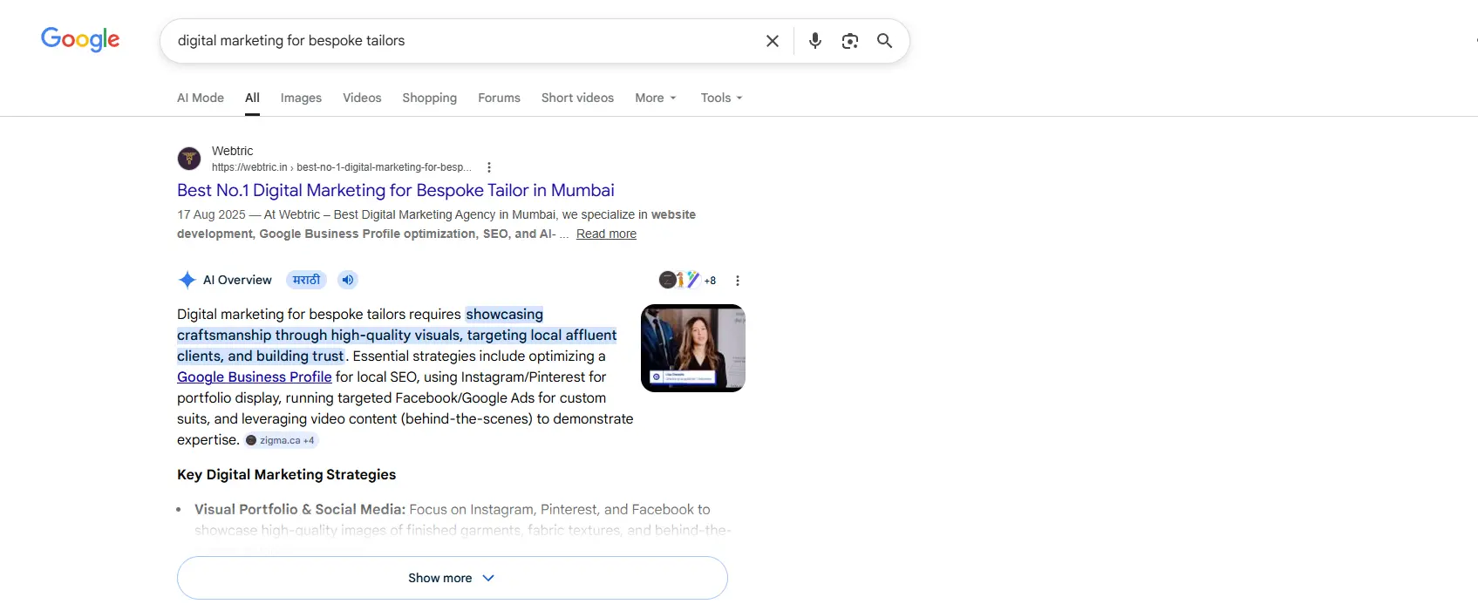1478x604 pixels.
Task: Play the AI Overview audio via speaker icon
Action: point(348,280)
